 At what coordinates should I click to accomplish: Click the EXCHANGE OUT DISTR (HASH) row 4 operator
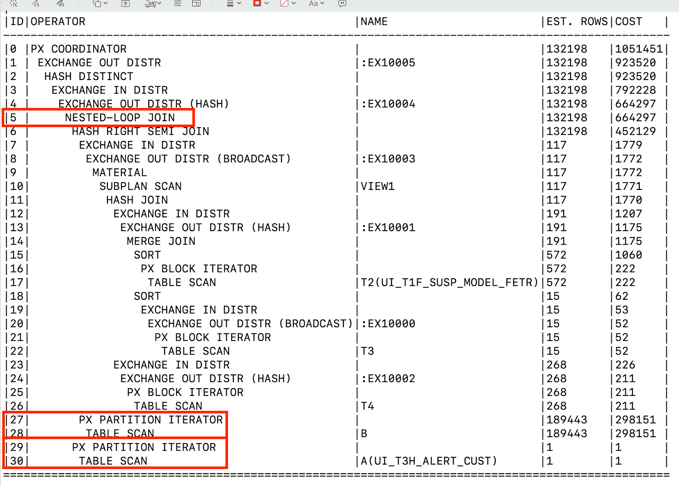[144, 104]
